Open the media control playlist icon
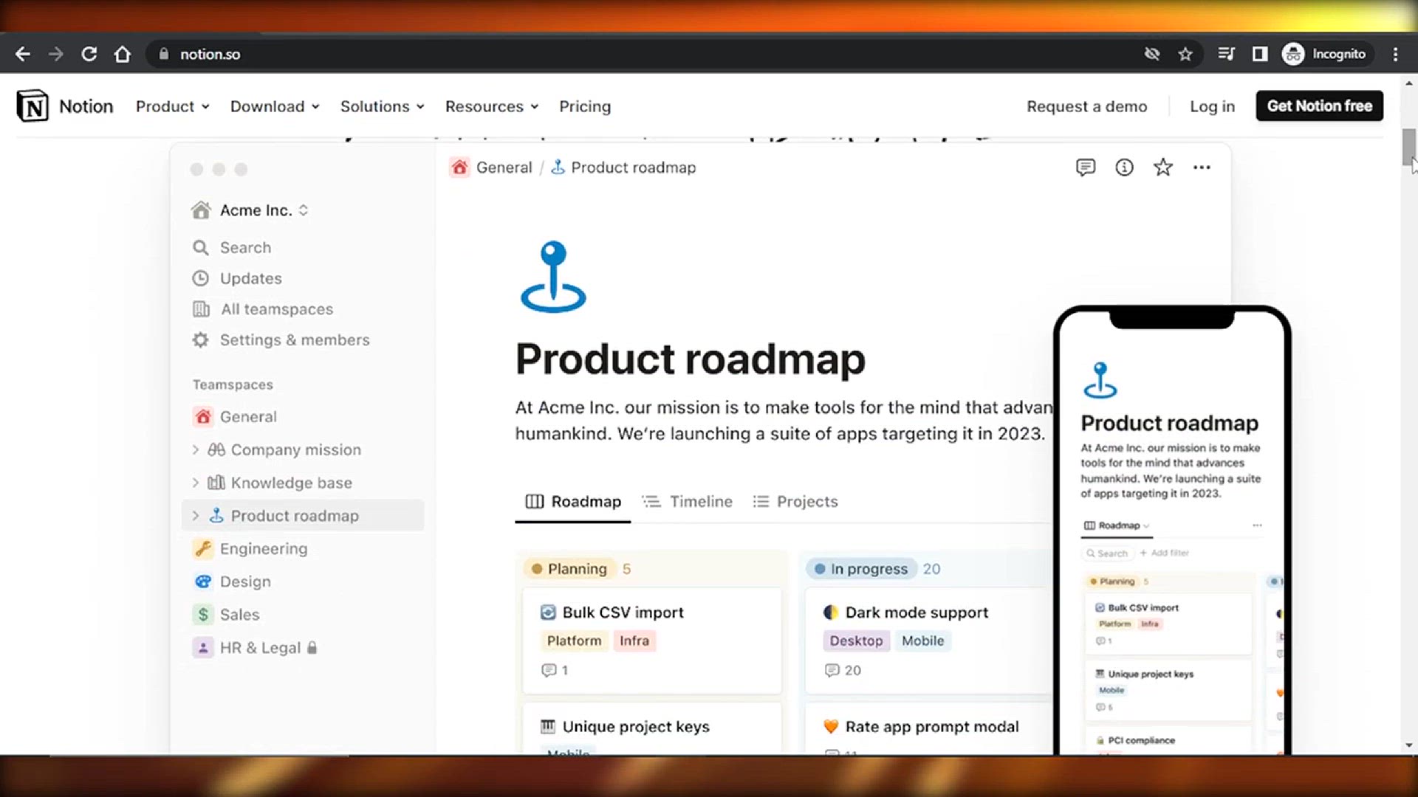The image size is (1418, 797). (1227, 54)
